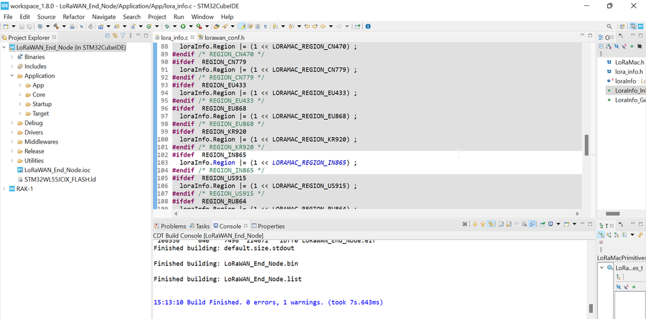Expand the RAK-1 project node
This screenshot has width=646, height=319.
4,189
